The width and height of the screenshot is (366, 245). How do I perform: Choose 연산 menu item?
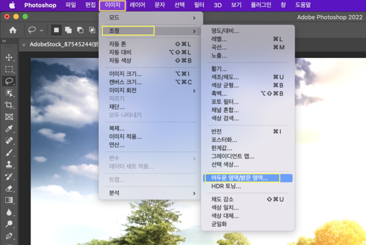(x=151, y=145)
